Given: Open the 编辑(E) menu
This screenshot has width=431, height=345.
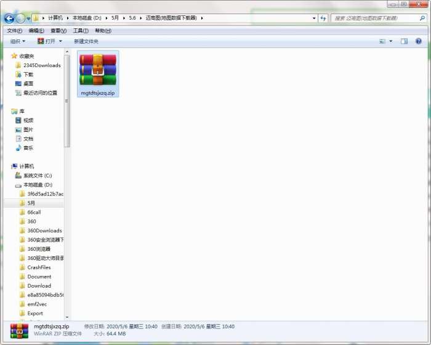Looking at the screenshot, I should [36, 31].
